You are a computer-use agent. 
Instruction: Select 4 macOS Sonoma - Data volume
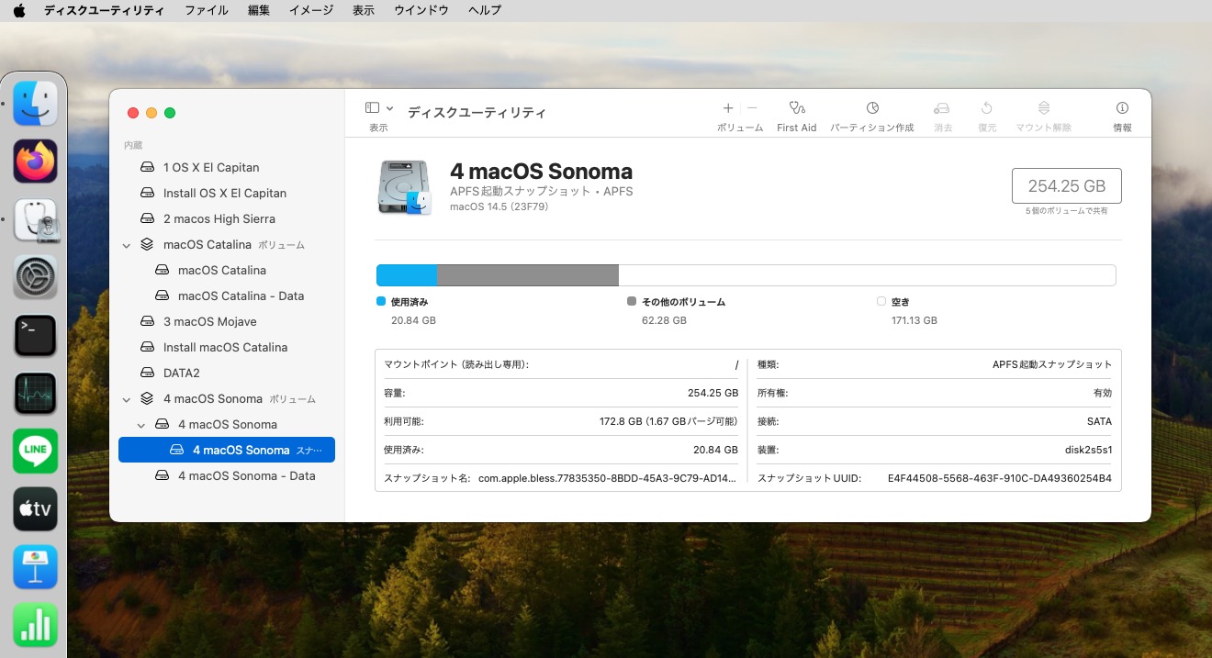coord(246,476)
